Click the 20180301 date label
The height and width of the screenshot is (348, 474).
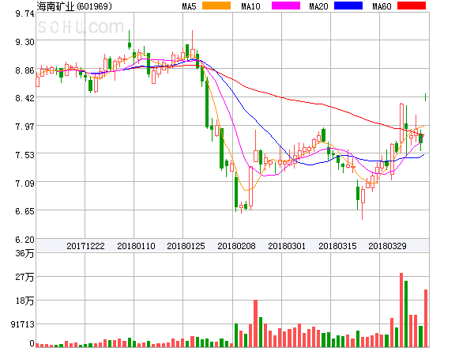click(x=287, y=246)
